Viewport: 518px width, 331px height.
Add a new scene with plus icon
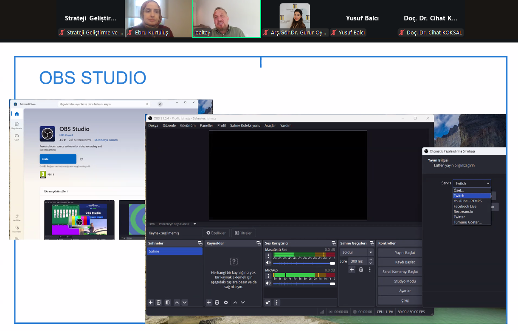tap(151, 303)
